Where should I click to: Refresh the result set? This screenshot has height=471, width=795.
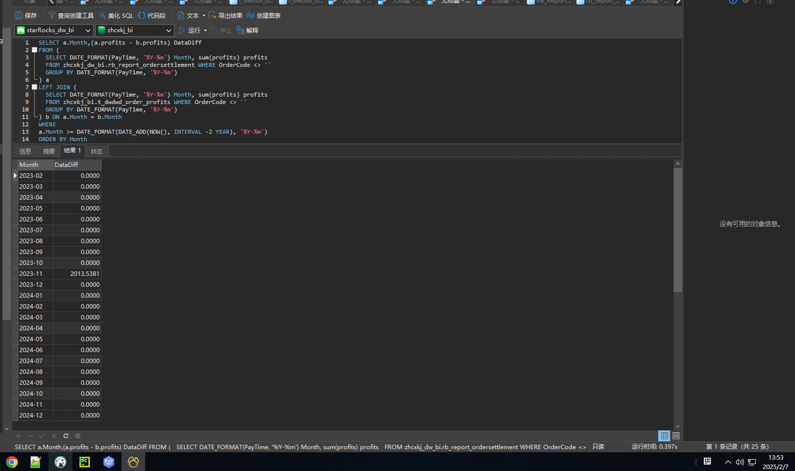(x=66, y=436)
